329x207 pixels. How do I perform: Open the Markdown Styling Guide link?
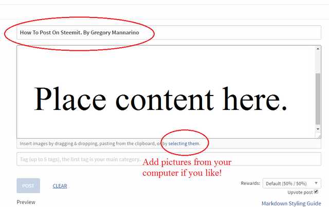291,203
